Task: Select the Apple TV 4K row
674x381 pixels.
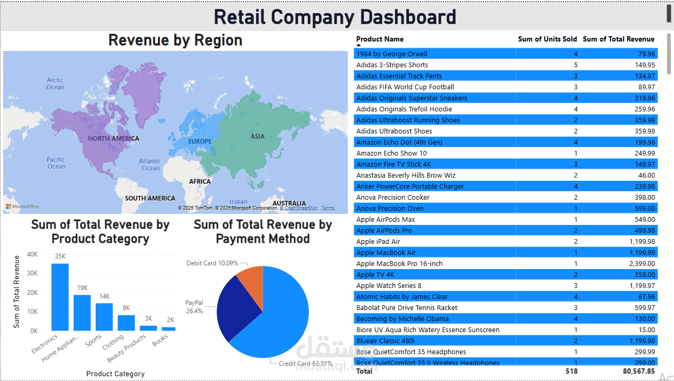Action: click(506, 274)
